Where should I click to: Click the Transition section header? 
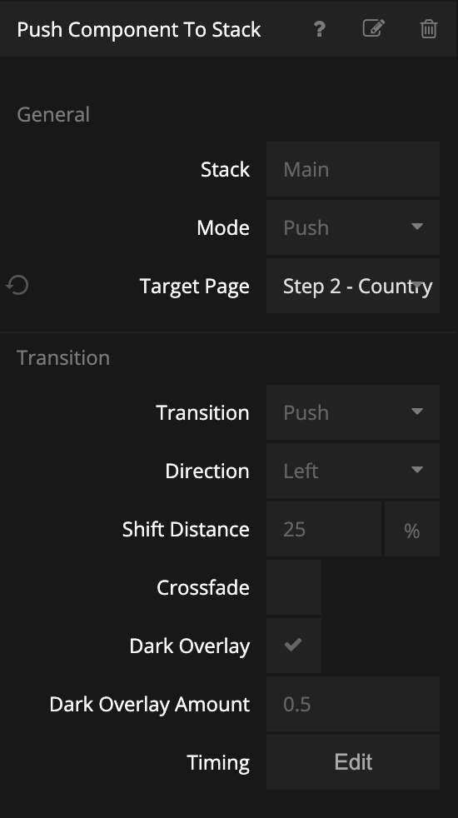coord(63,358)
